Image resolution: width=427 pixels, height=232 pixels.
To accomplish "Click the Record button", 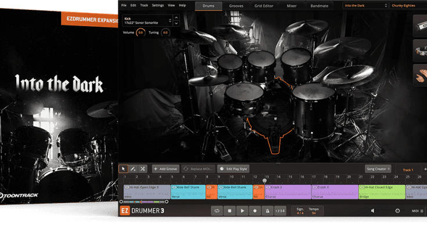I will click(254, 211).
